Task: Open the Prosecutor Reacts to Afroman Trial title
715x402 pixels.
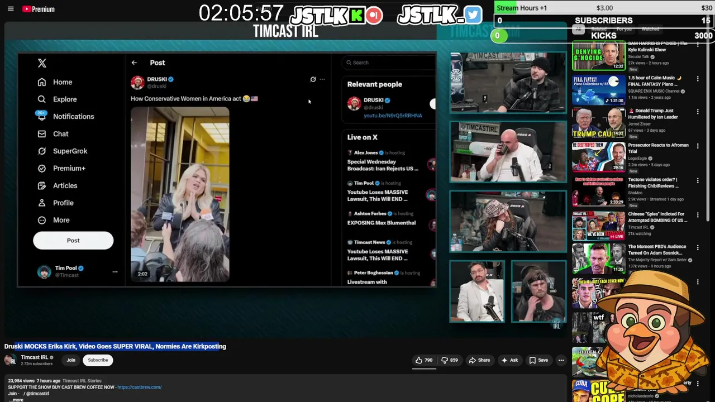Action: pyautogui.click(x=658, y=148)
